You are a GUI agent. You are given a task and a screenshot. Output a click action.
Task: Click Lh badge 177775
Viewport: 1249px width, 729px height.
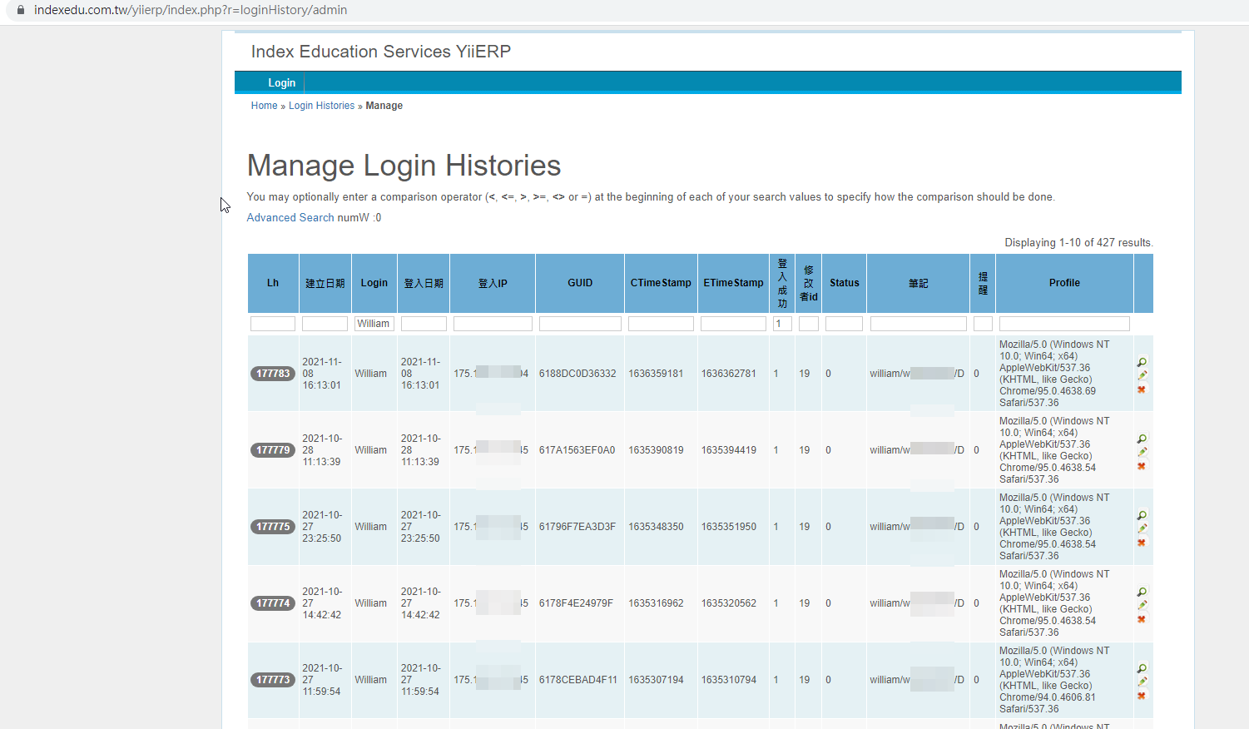click(273, 527)
